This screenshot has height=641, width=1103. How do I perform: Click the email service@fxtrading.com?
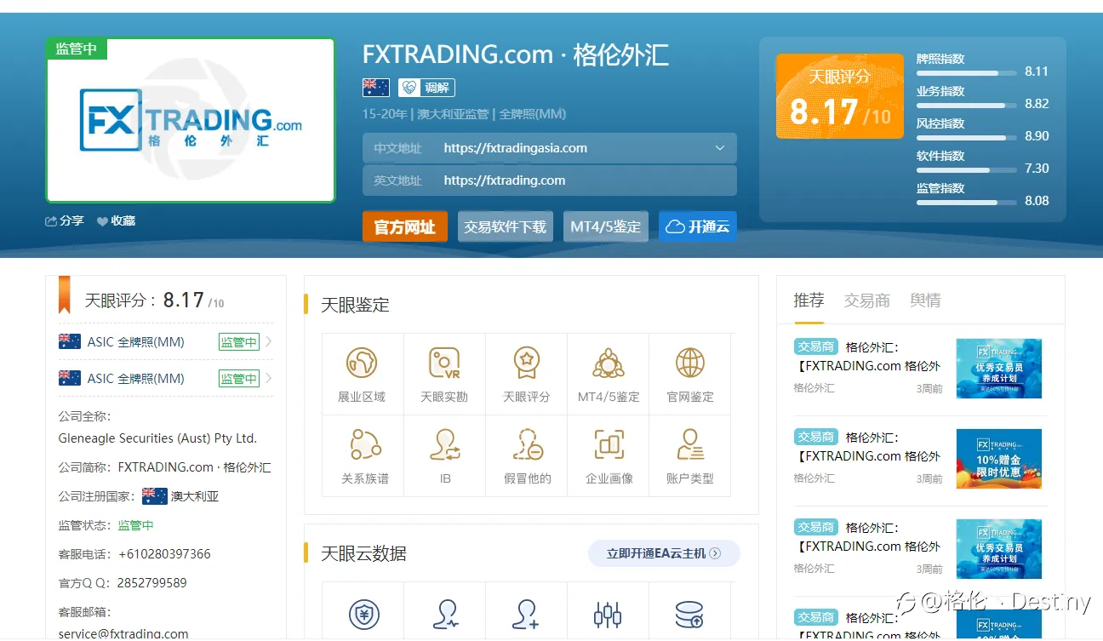(x=123, y=633)
